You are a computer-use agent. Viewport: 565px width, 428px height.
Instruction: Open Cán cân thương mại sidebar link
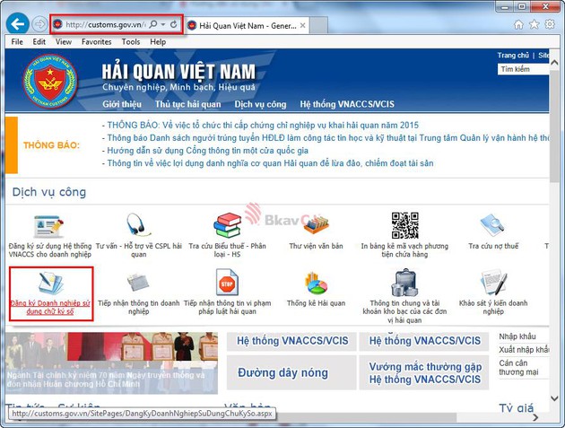pyautogui.click(x=518, y=367)
